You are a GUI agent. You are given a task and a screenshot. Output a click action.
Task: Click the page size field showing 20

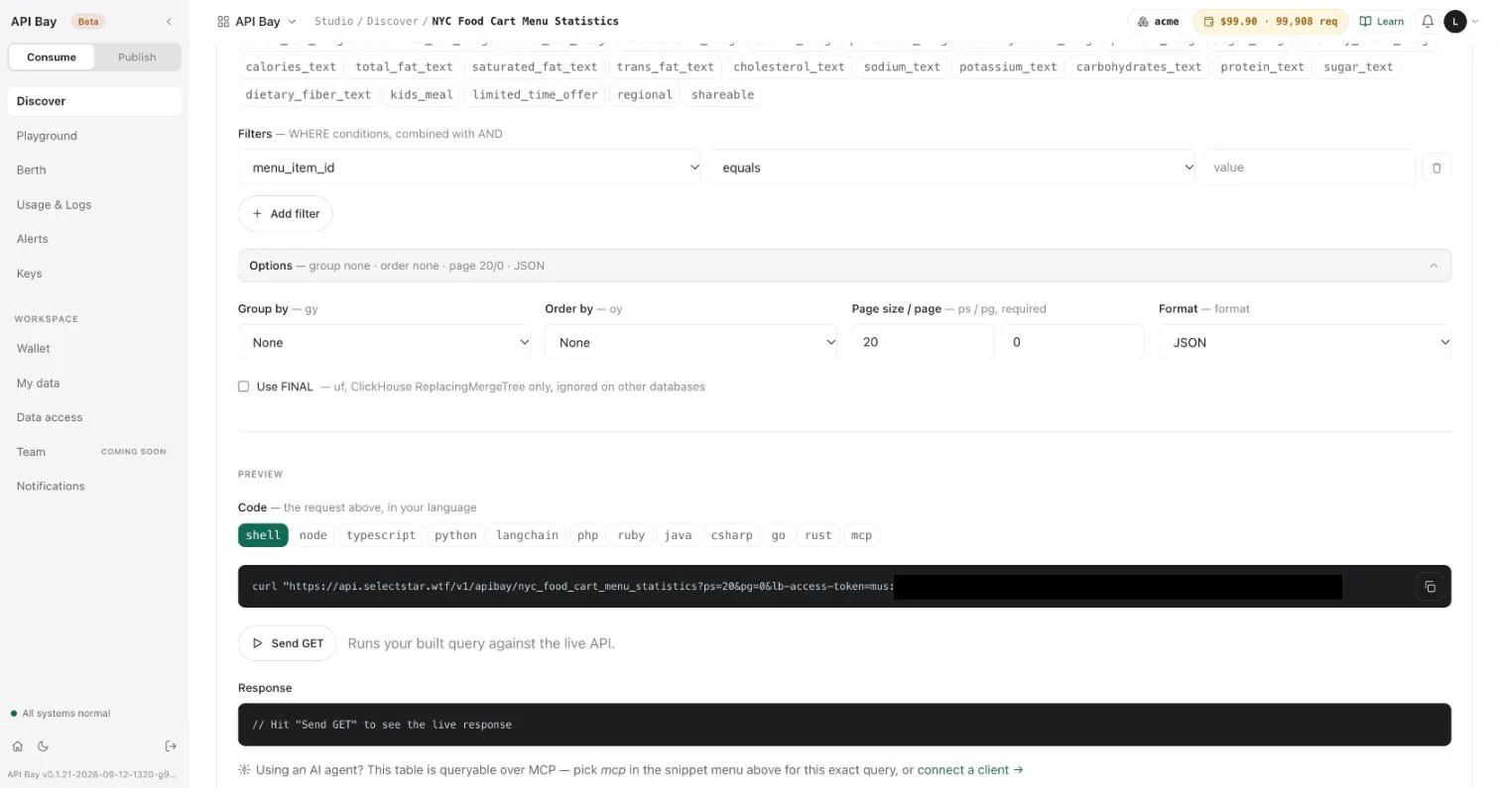click(x=923, y=343)
